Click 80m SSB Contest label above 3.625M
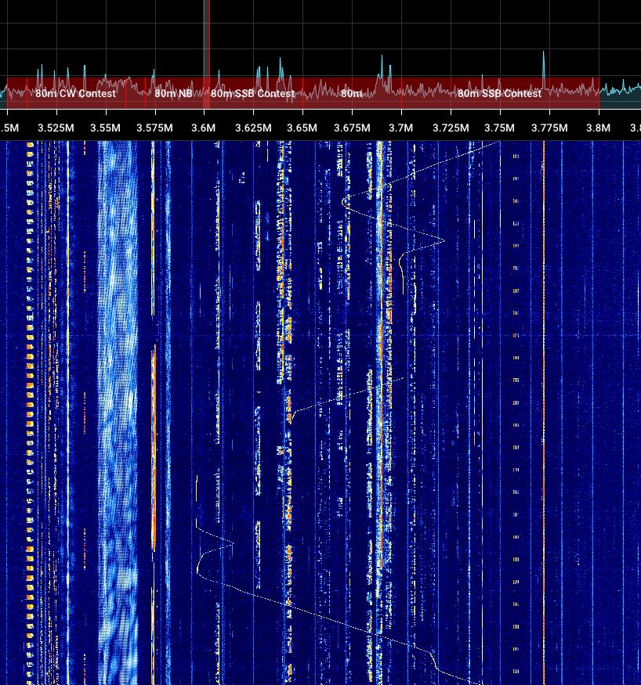 coord(253,93)
